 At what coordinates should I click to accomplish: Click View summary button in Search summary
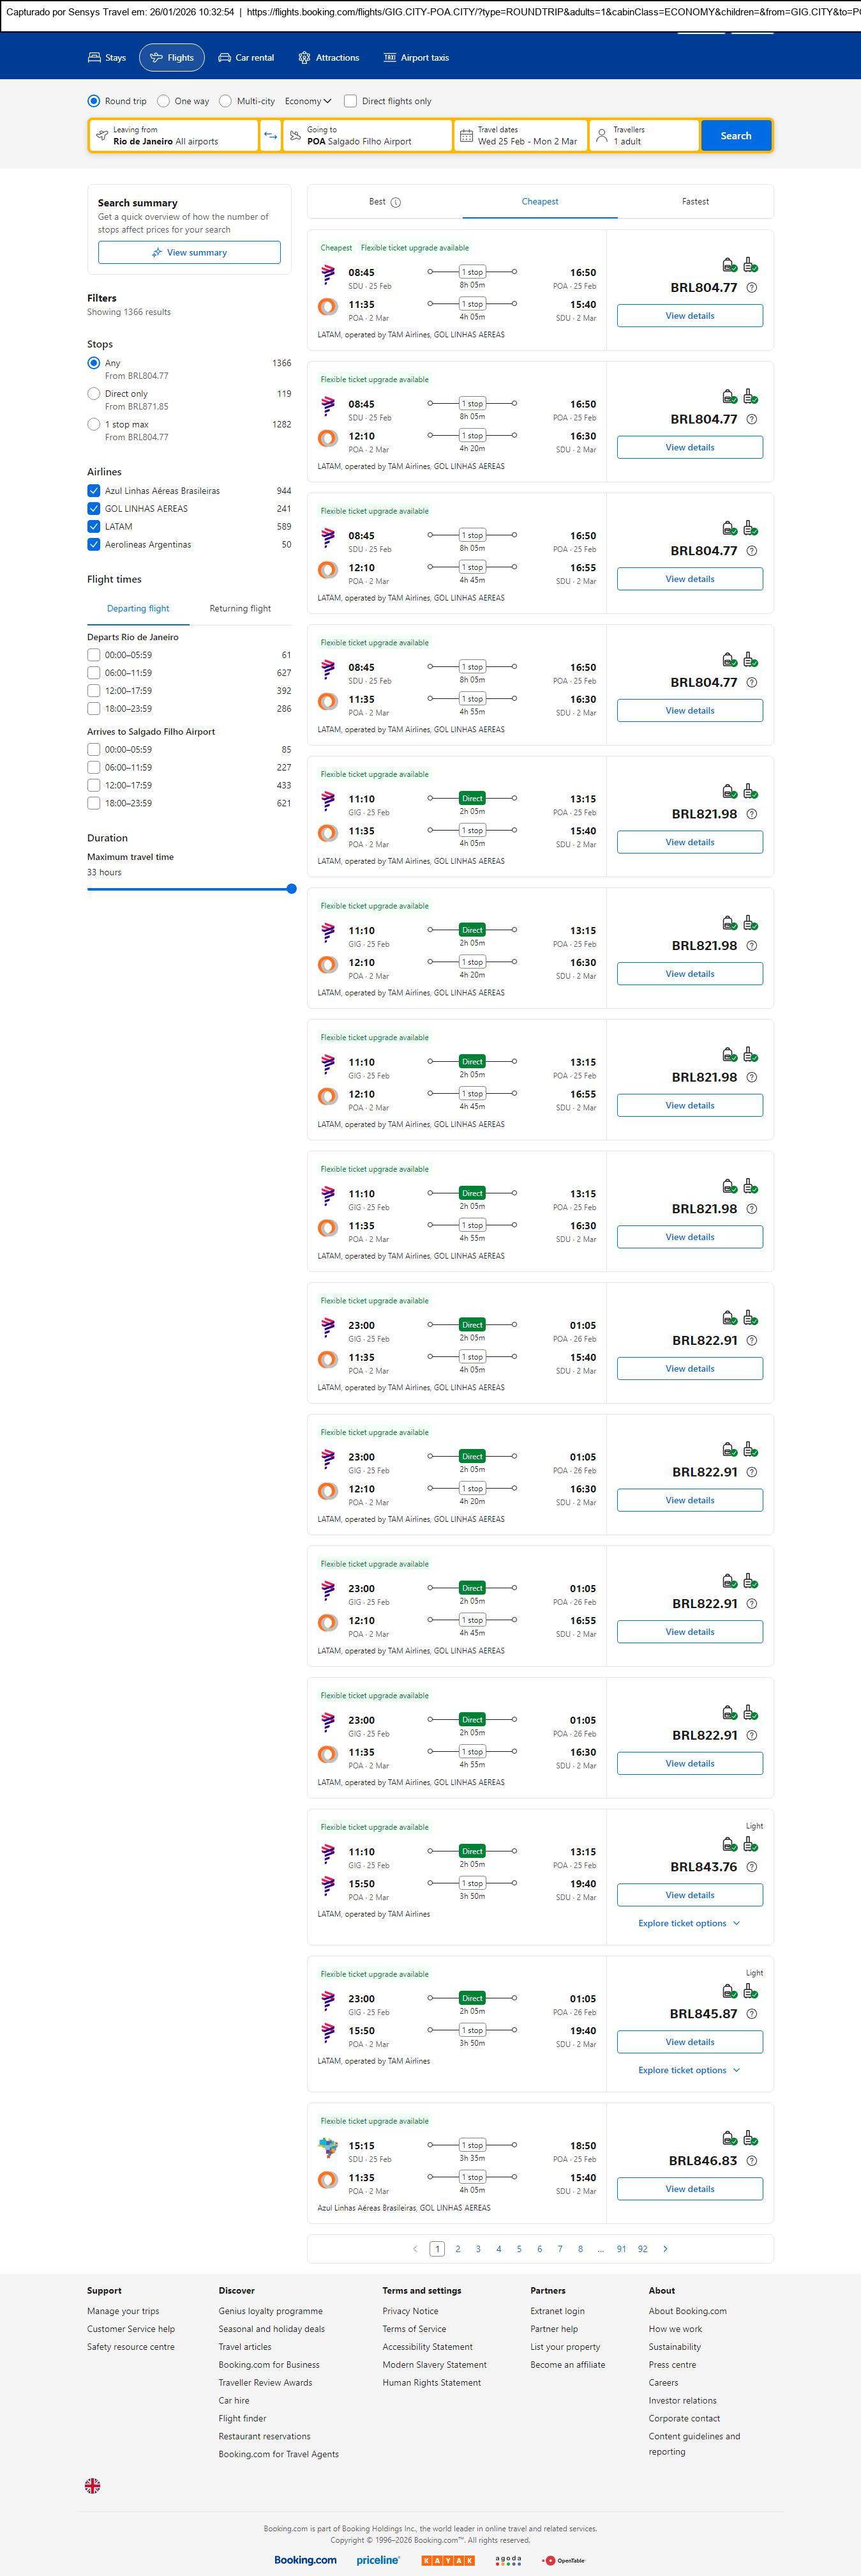(x=189, y=253)
